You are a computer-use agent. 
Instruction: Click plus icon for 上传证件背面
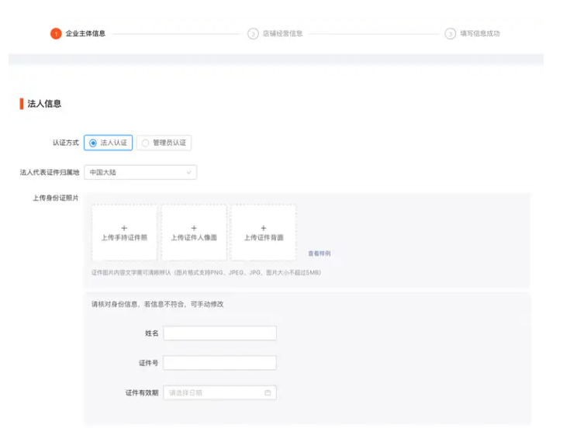click(x=264, y=228)
